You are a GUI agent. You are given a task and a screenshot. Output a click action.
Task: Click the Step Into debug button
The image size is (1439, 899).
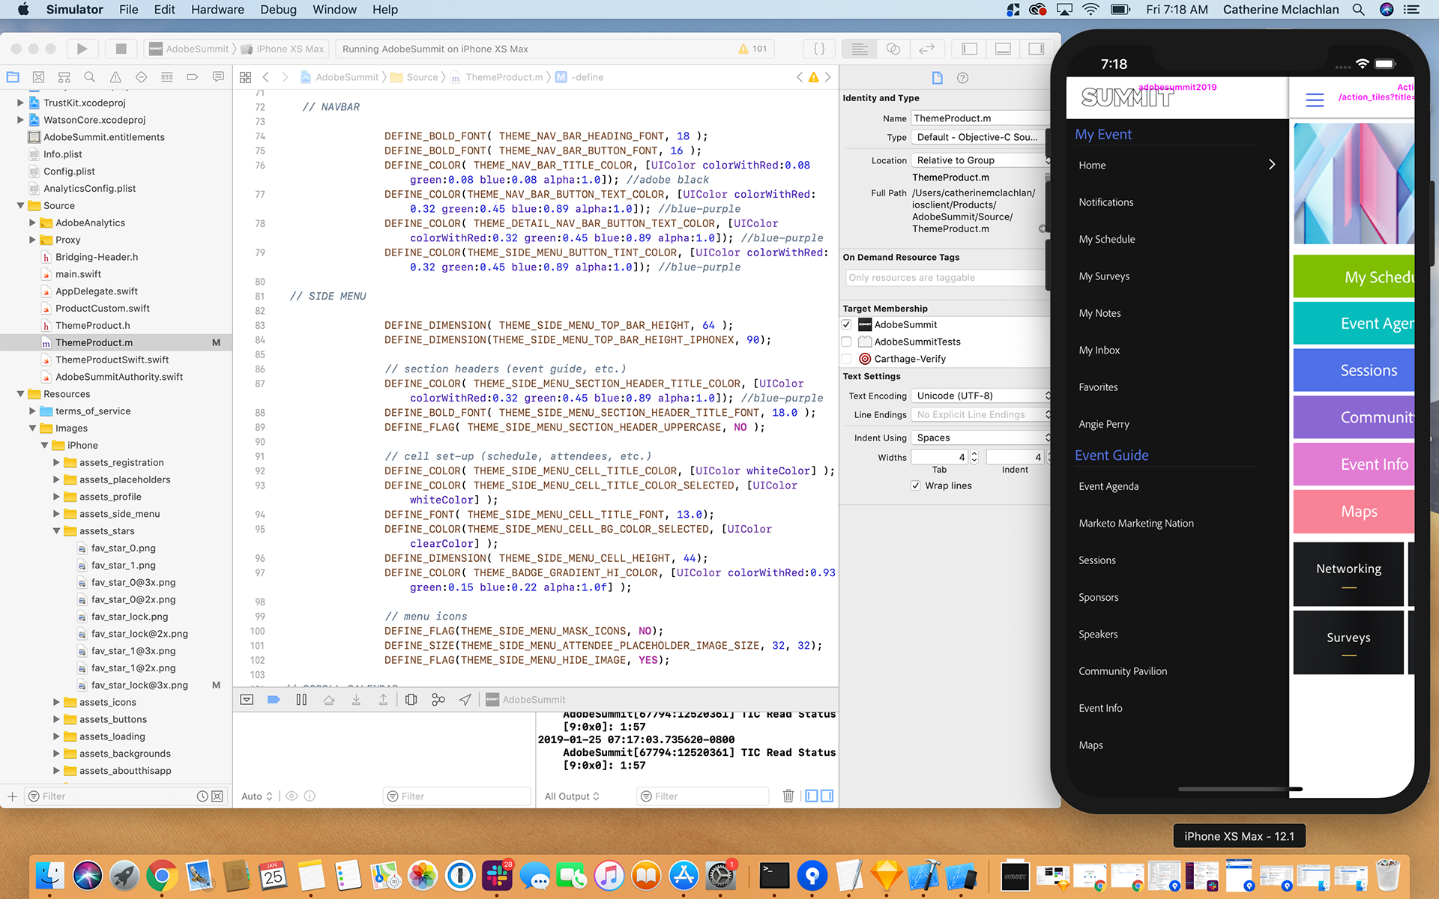pyautogui.click(x=356, y=700)
